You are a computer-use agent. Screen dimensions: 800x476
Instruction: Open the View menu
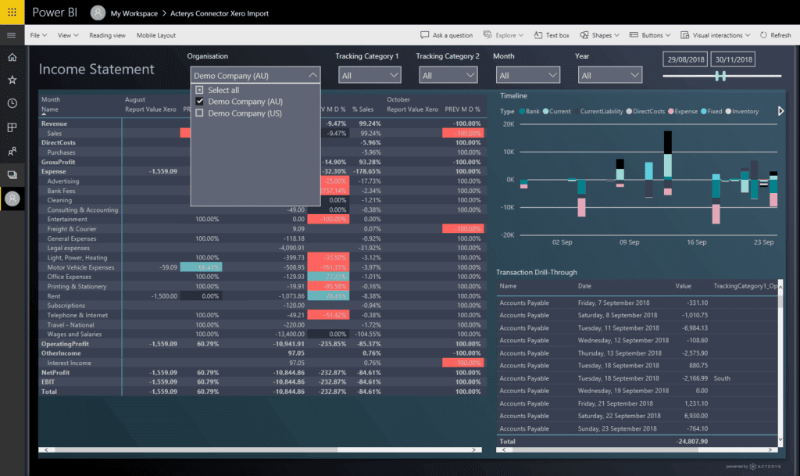[66, 35]
